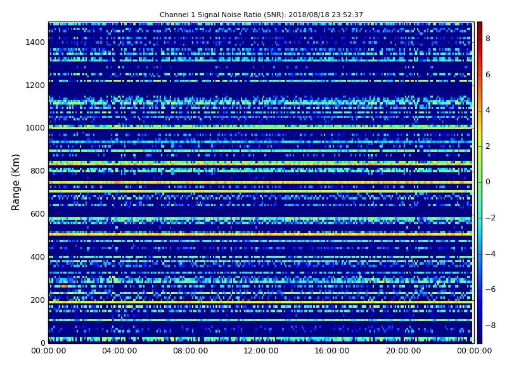The image size is (507, 380).
Task: Click the colorbar value 0 label
Action: point(488,182)
